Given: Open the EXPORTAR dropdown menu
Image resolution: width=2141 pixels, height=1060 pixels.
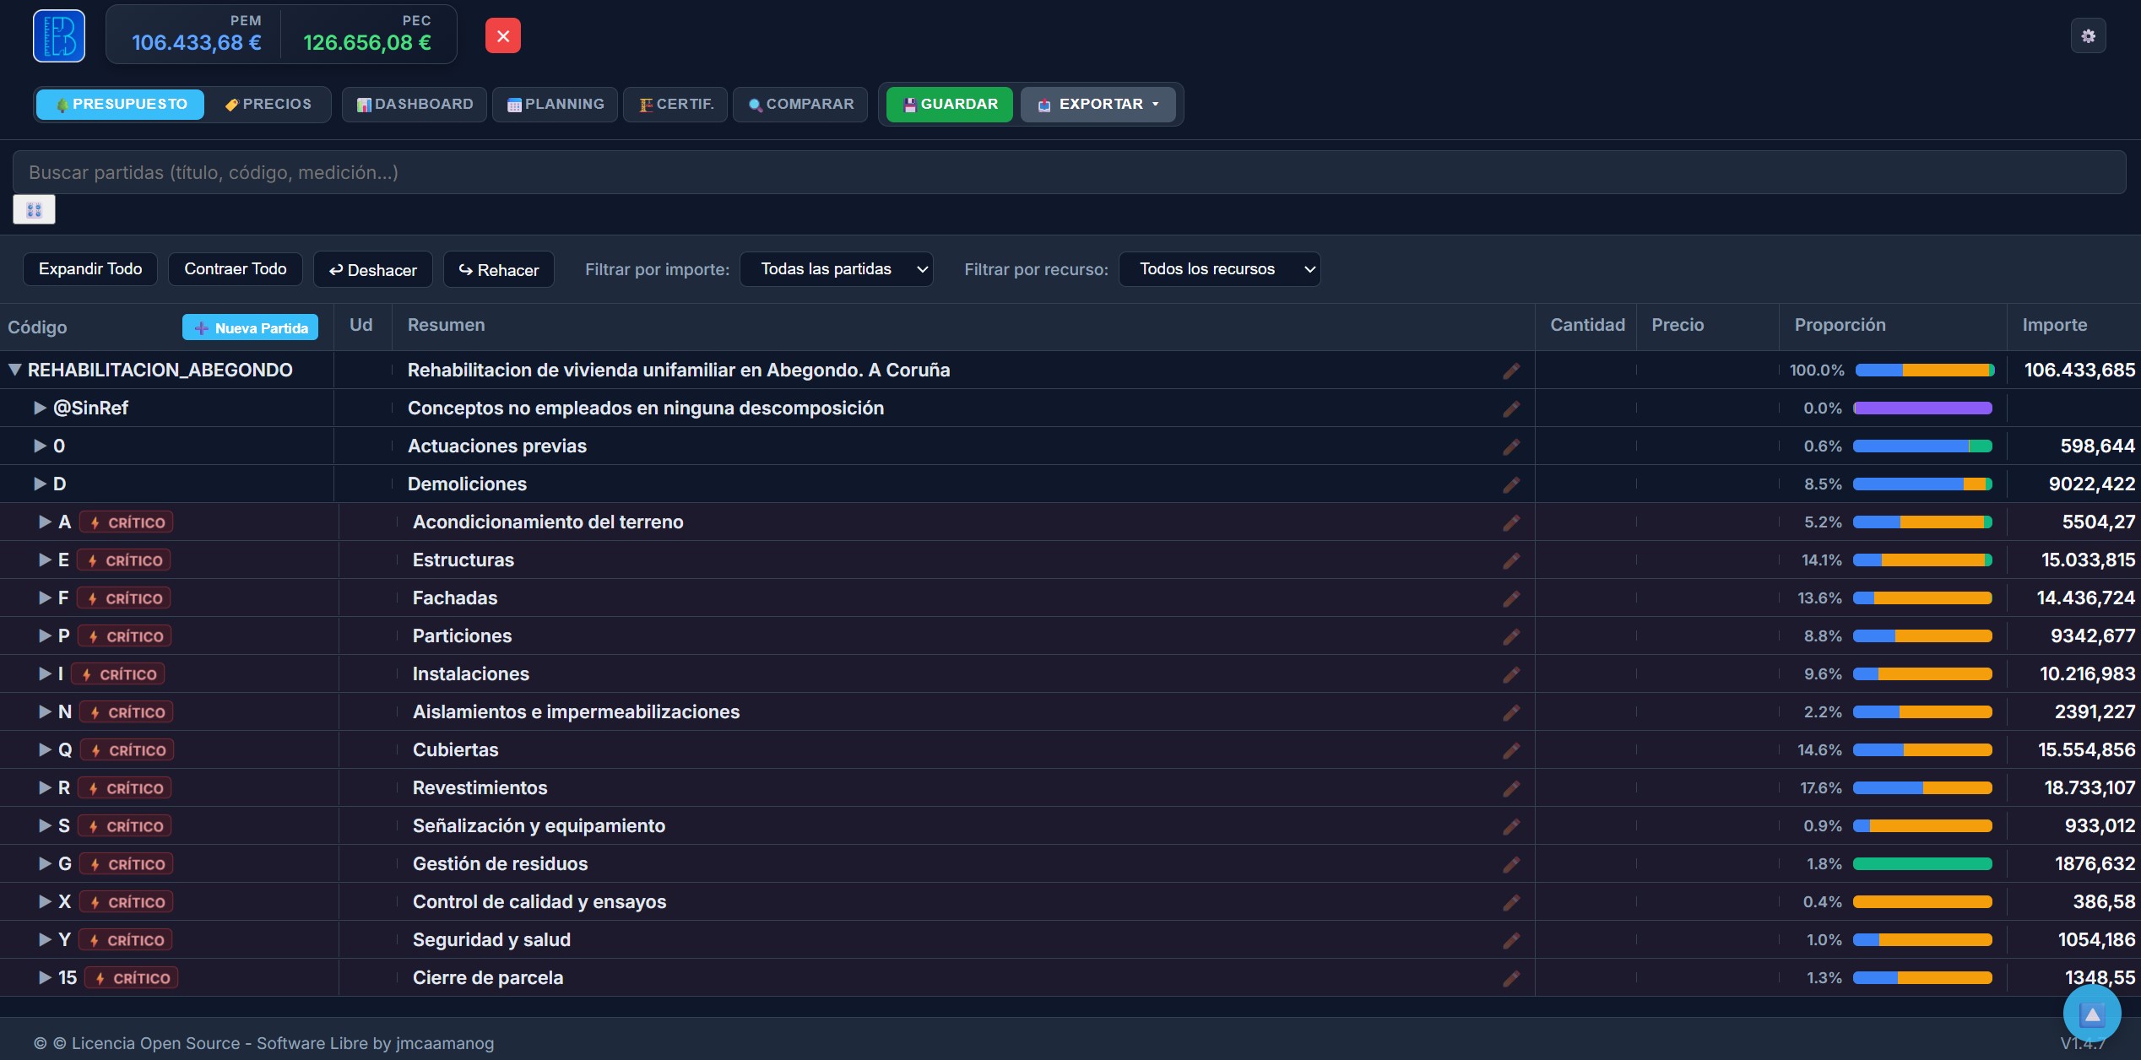Looking at the screenshot, I should [1098, 105].
